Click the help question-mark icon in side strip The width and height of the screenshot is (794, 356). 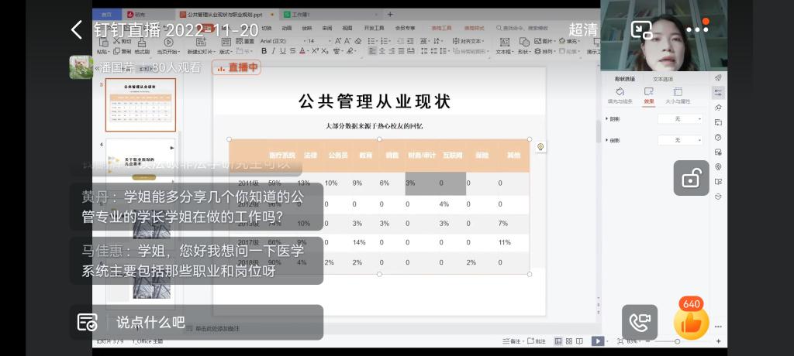pos(718,137)
